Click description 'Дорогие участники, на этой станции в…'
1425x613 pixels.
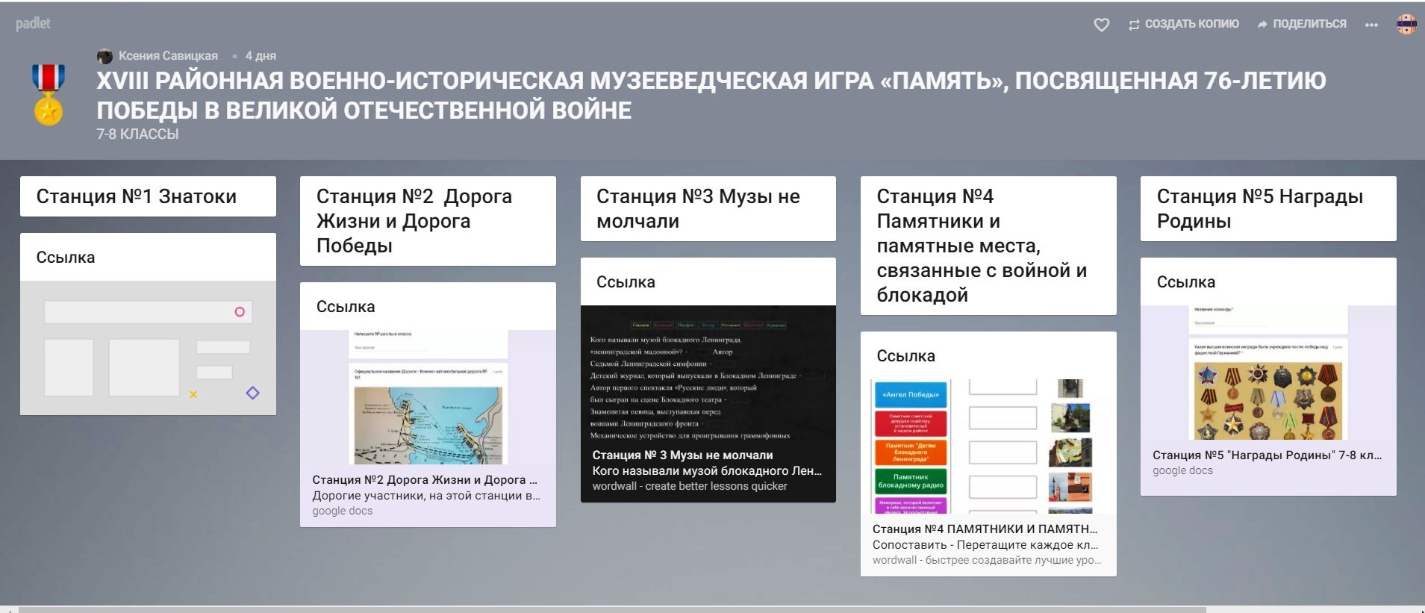[426, 496]
